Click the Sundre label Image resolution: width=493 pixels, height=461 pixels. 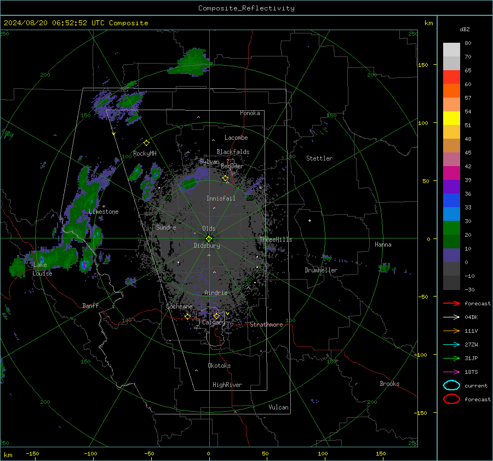(166, 227)
